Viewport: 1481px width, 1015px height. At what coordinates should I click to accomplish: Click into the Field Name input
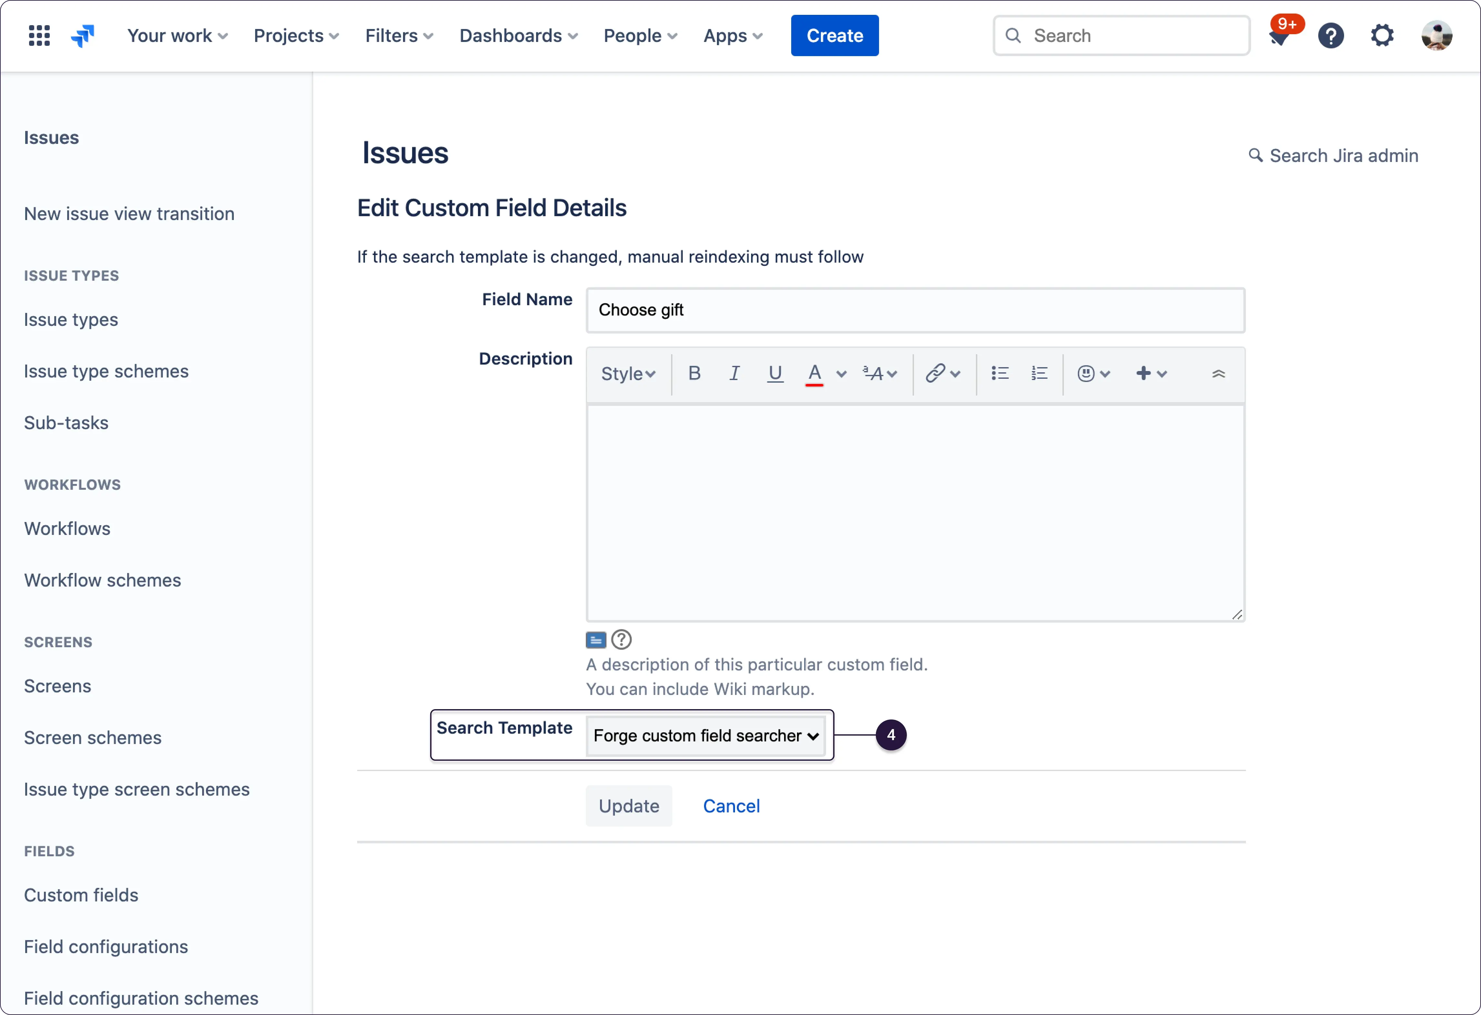pos(915,310)
